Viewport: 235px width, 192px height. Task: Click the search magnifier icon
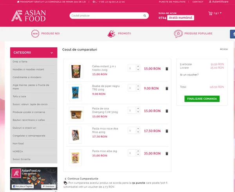(145, 16)
